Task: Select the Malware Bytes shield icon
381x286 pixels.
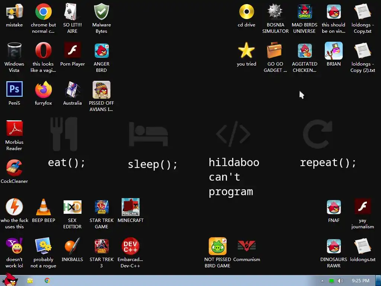Action: click(x=102, y=12)
